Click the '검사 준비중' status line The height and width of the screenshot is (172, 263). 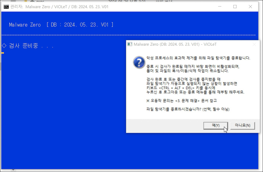pos(28,46)
